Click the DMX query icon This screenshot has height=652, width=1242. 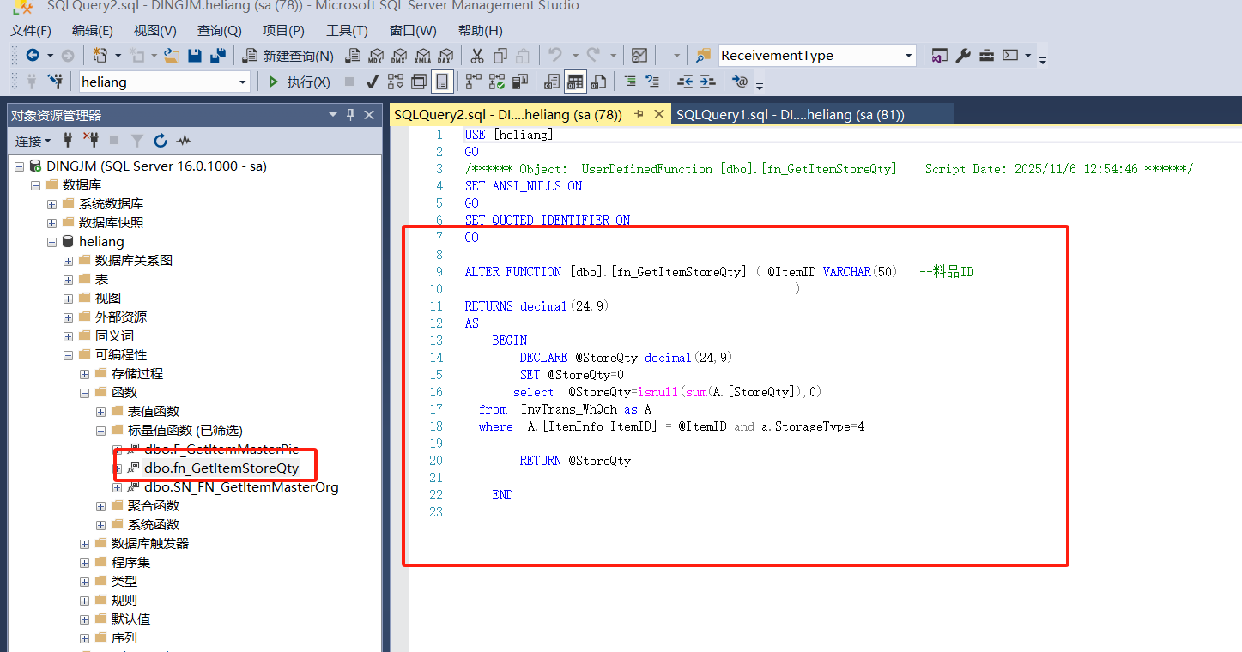click(398, 56)
